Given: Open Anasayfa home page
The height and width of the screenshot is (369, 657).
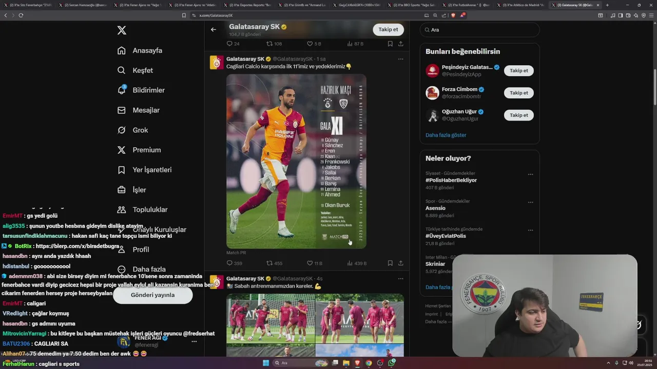Looking at the screenshot, I should pyautogui.click(x=140, y=50).
